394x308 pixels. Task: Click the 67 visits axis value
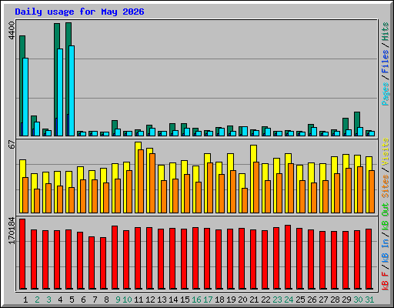[x=12, y=144]
